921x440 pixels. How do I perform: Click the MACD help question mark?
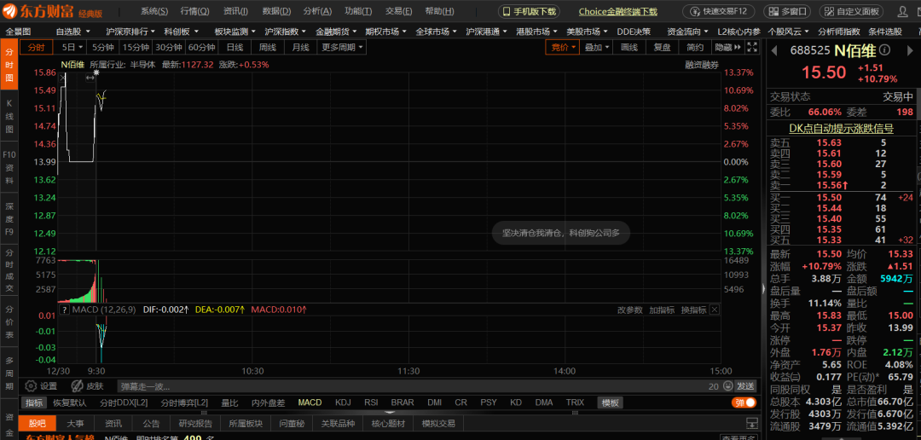point(65,310)
